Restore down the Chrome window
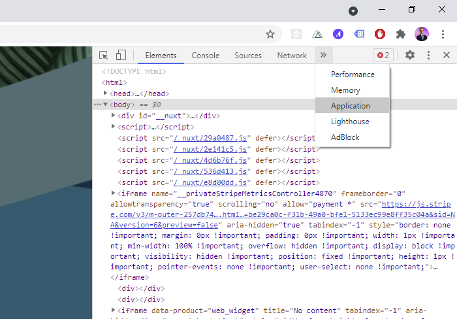 (412, 9)
